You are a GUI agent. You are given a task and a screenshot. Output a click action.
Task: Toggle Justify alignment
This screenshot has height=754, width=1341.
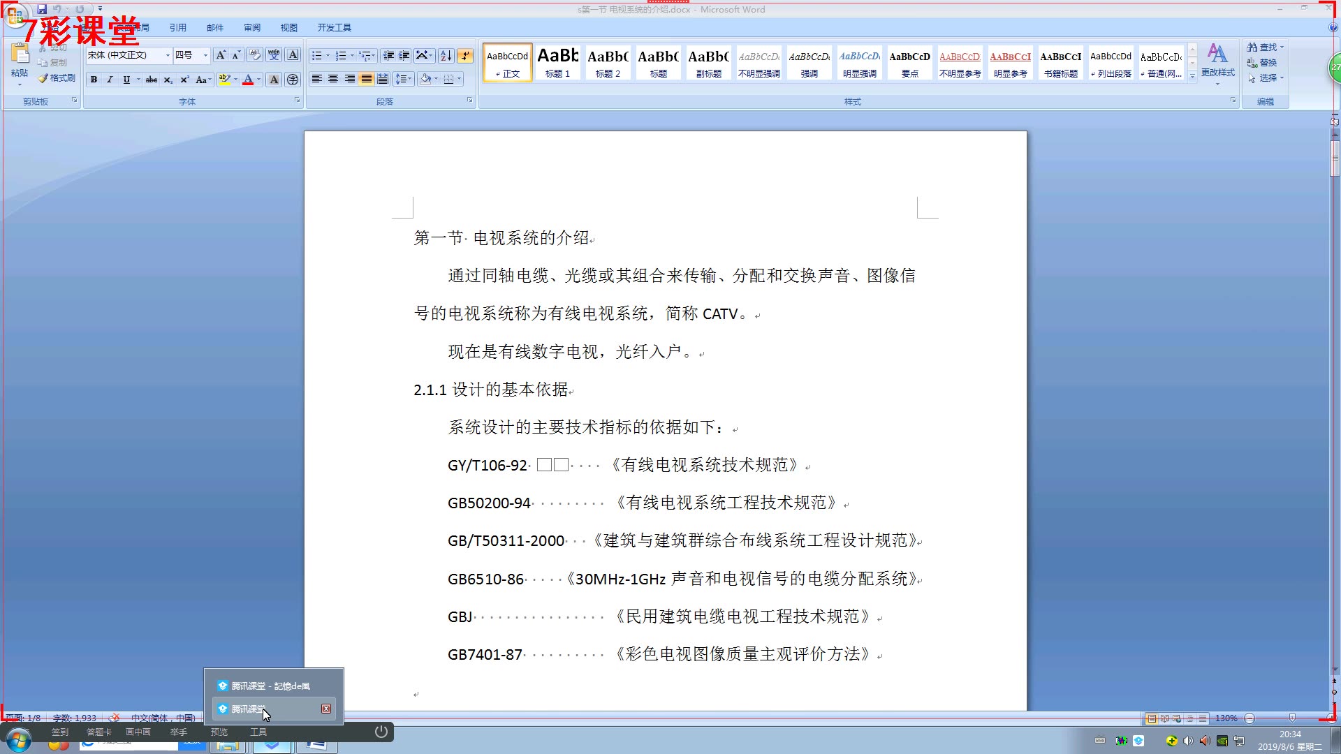tap(367, 79)
